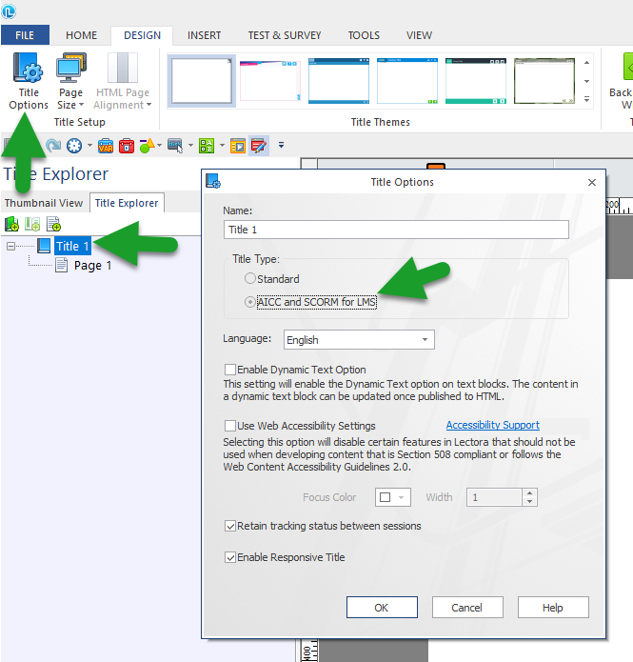Image resolution: width=633 pixels, height=662 pixels.
Task: Click the Title Options dialog icon
Action: click(x=213, y=182)
